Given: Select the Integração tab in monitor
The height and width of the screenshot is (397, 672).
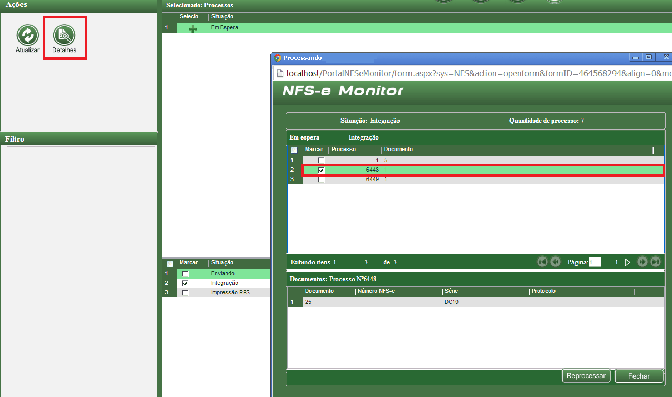Looking at the screenshot, I should pyautogui.click(x=364, y=137).
